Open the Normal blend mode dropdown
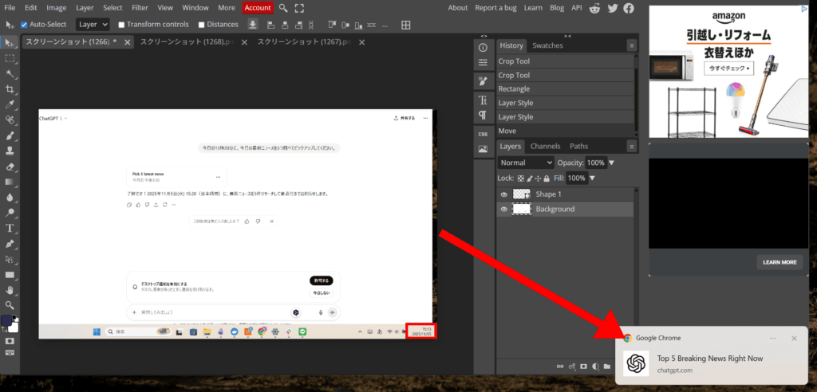The image size is (817, 392). click(526, 163)
